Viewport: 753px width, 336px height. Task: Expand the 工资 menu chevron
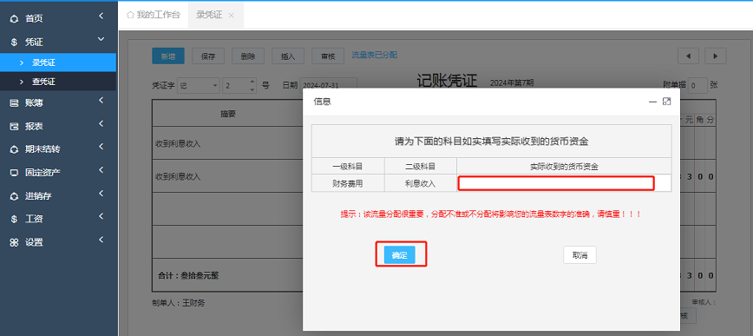[101, 216]
